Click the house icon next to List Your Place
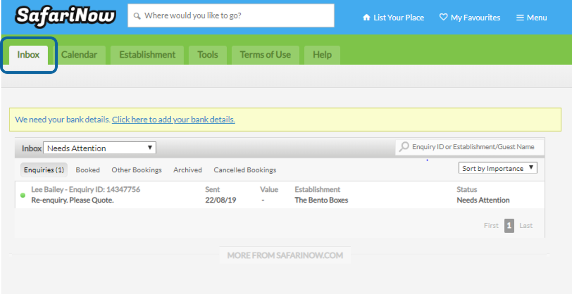572x294 pixels. click(x=366, y=18)
